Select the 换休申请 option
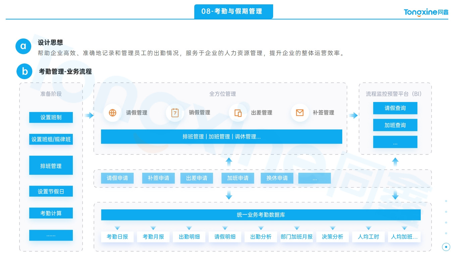 (277, 178)
